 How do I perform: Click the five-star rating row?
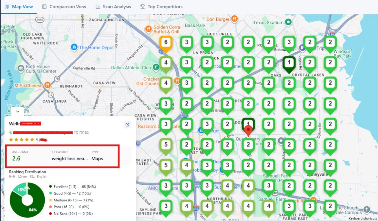[x=21, y=140]
